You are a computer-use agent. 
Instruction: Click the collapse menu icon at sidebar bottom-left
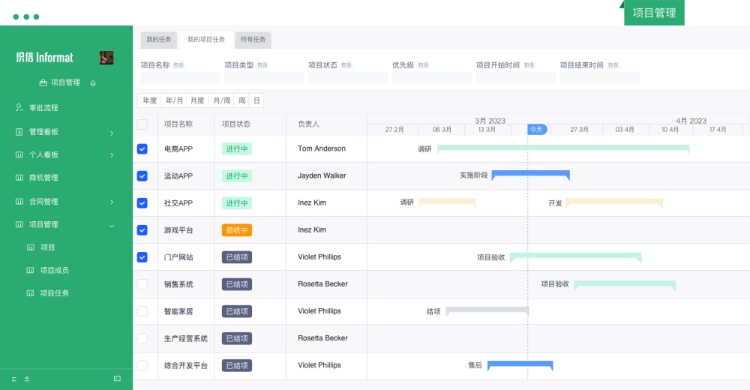tap(14, 379)
